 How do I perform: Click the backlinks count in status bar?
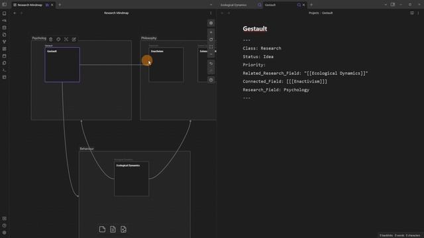[x=386, y=235]
